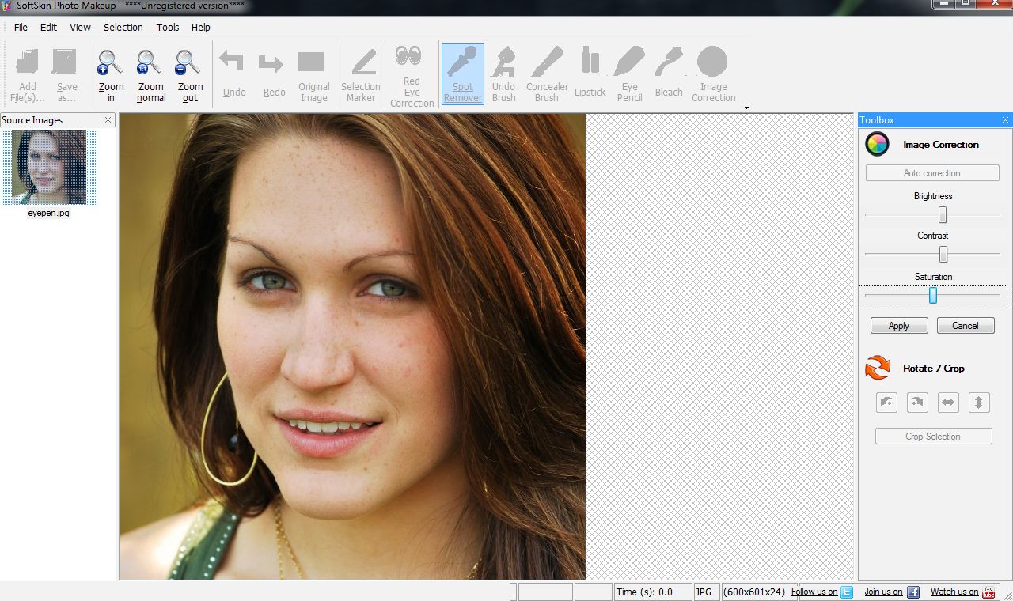Select the Eye Pencil tool

tap(629, 75)
